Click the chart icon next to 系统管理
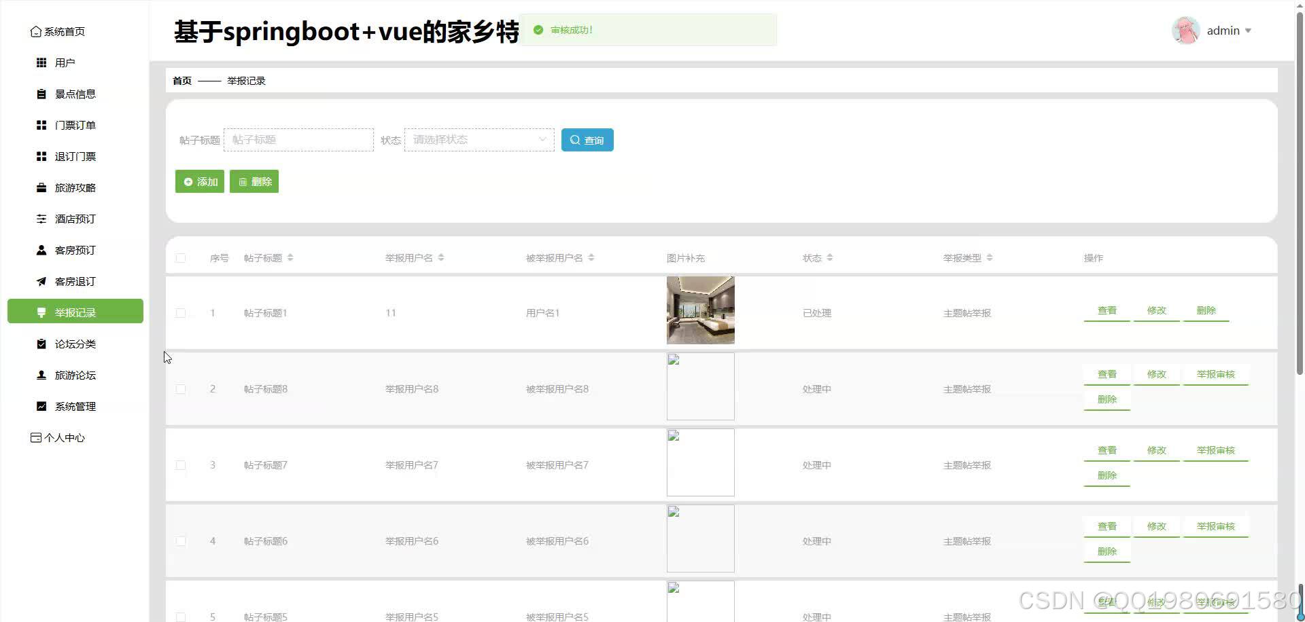The image size is (1305, 622). [41, 406]
